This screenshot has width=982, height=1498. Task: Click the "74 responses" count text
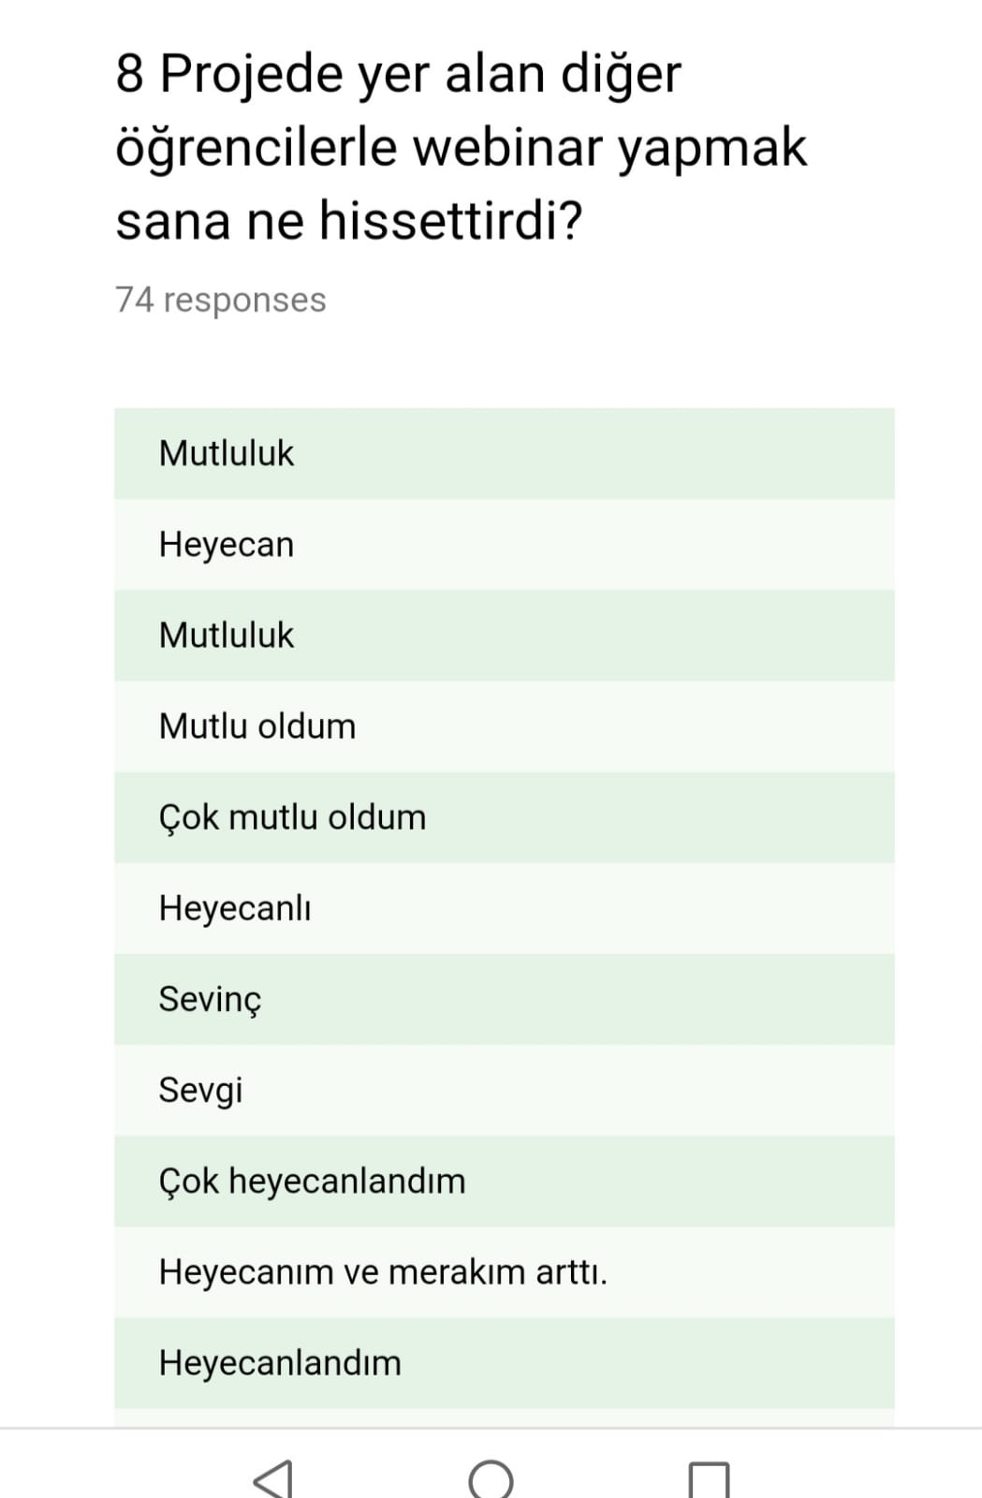point(221,300)
